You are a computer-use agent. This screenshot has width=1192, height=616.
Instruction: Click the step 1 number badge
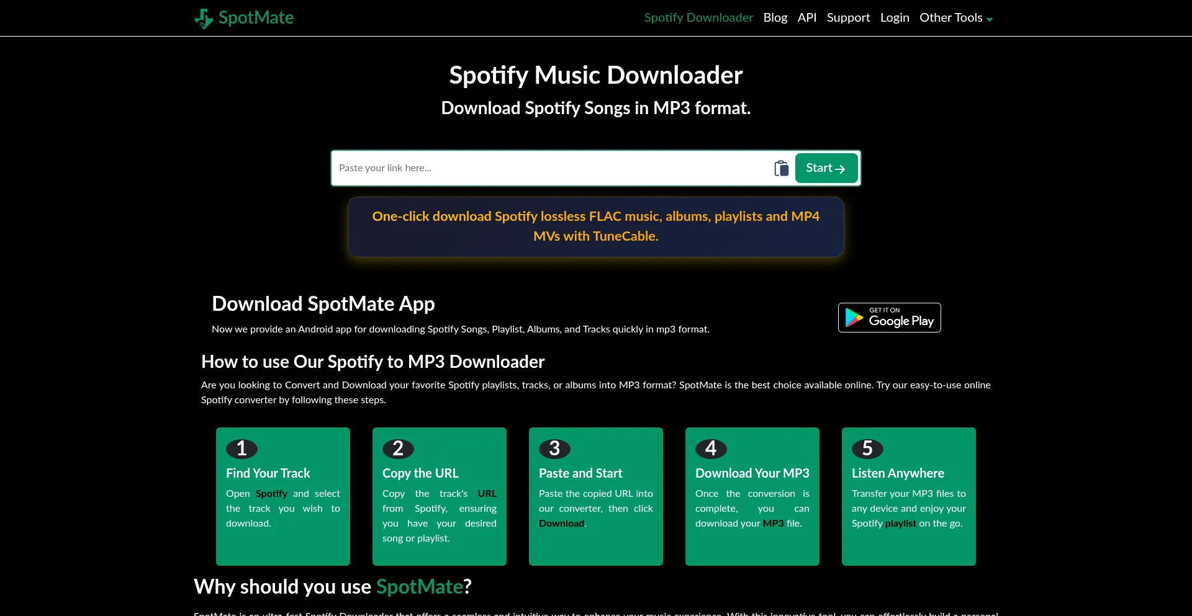coord(242,449)
